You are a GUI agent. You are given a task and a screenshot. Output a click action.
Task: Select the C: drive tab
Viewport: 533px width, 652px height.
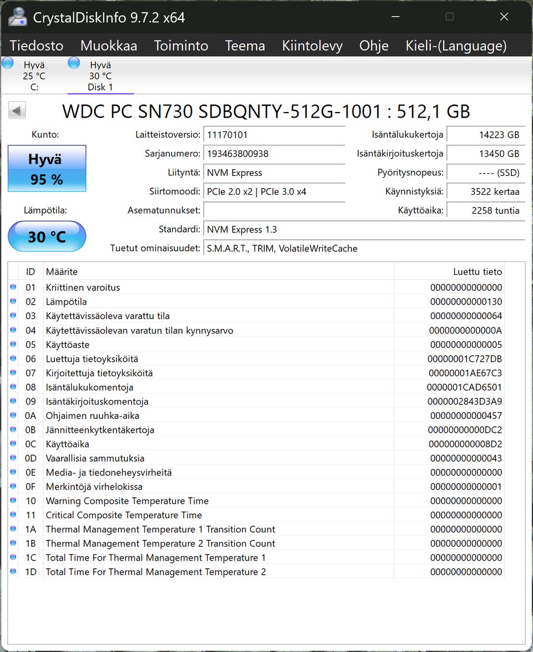[x=34, y=75]
